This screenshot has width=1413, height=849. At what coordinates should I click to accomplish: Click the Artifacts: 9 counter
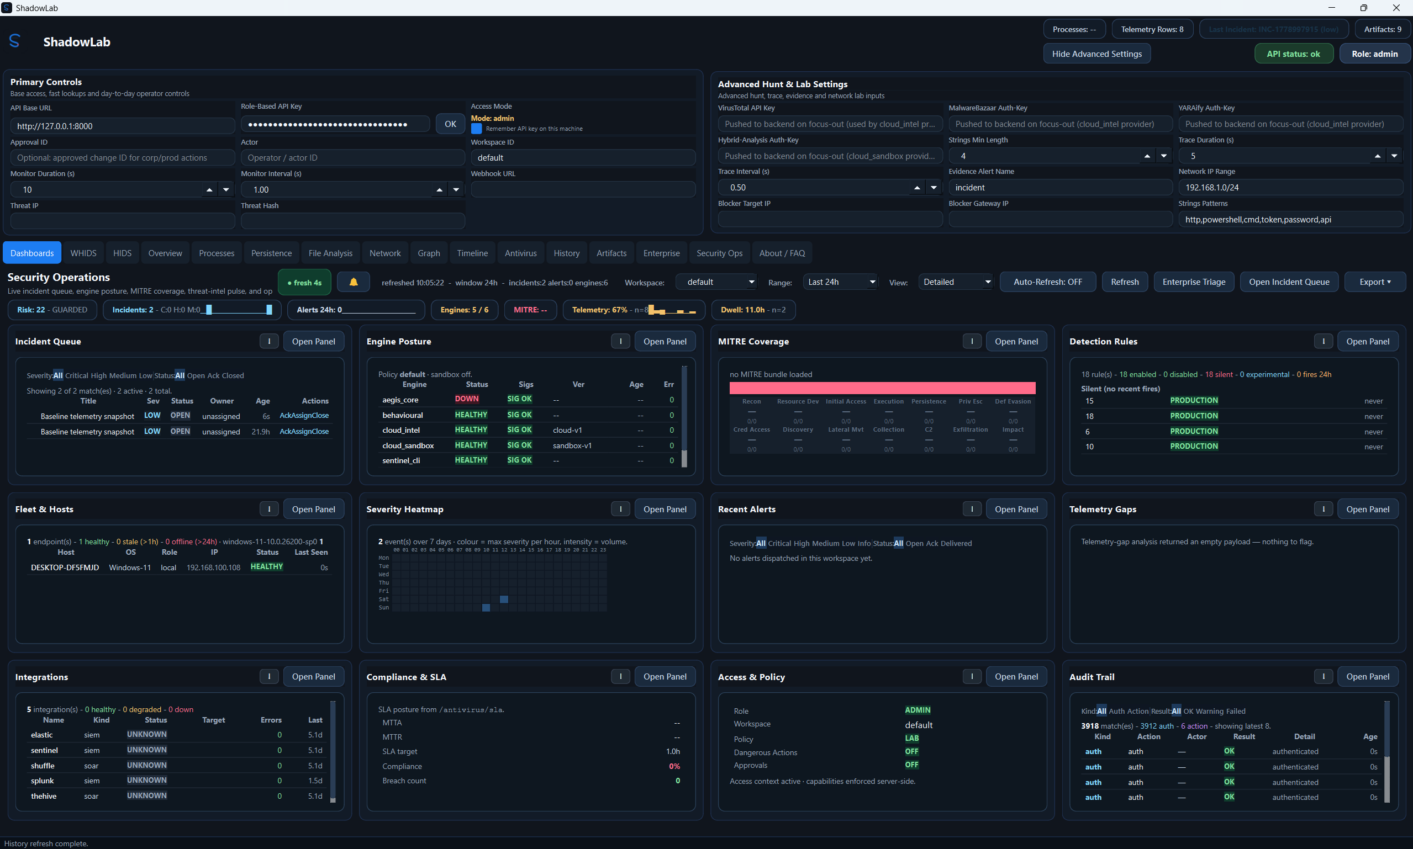[x=1383, y=29]
